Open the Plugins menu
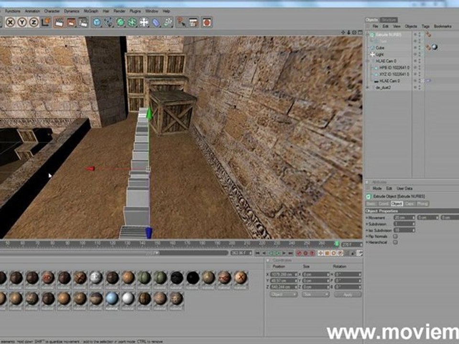 (135, 11)
